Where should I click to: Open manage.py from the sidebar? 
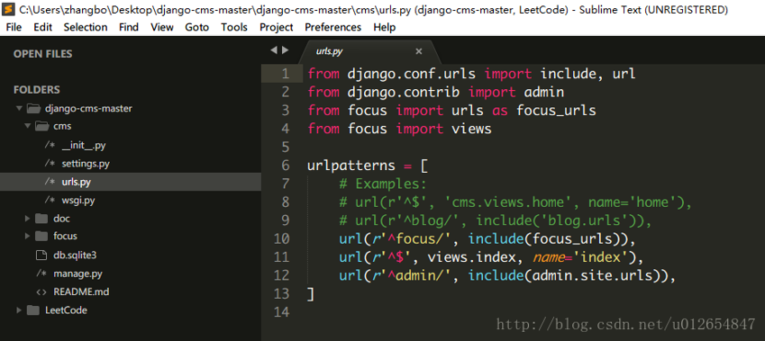click(78, 274)
